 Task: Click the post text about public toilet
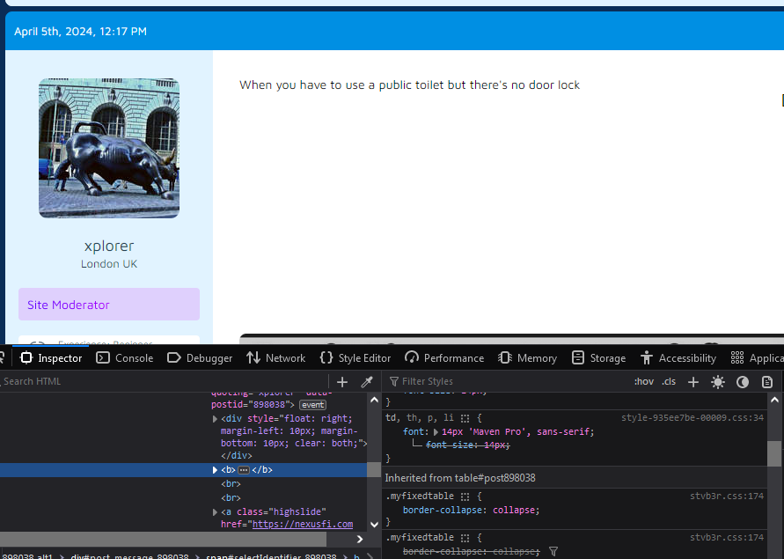(409, 85)
